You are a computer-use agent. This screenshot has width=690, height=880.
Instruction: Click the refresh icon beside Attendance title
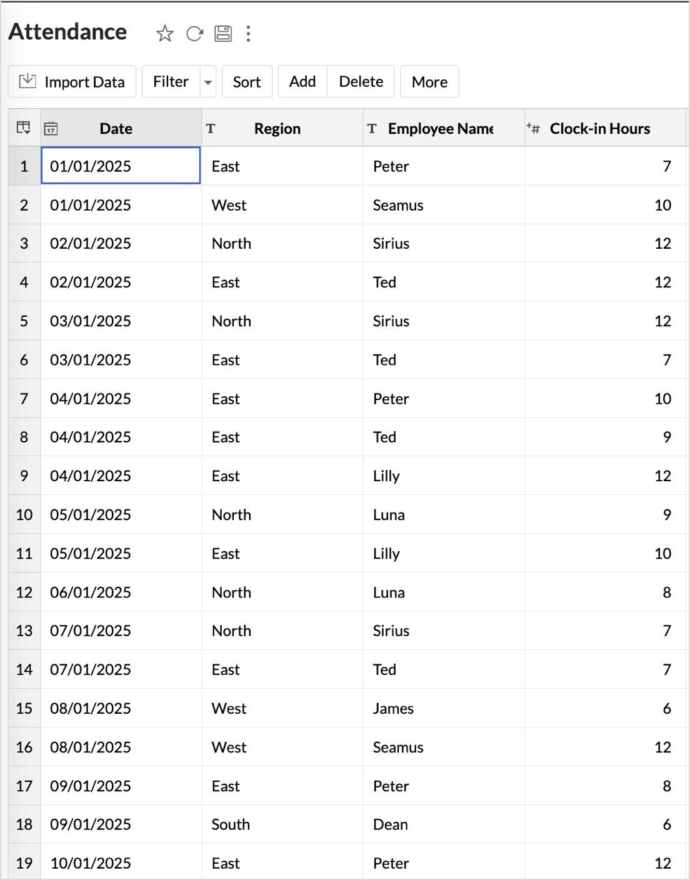(194, 33)
